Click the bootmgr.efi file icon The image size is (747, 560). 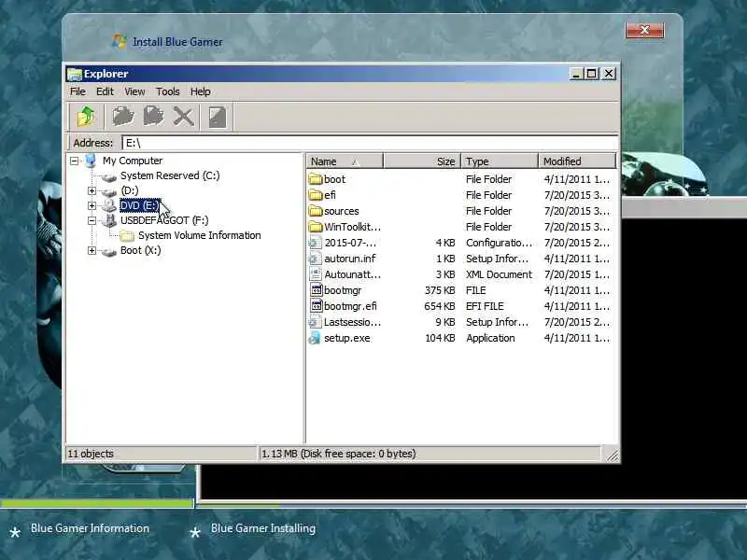[x=316, y=306]
